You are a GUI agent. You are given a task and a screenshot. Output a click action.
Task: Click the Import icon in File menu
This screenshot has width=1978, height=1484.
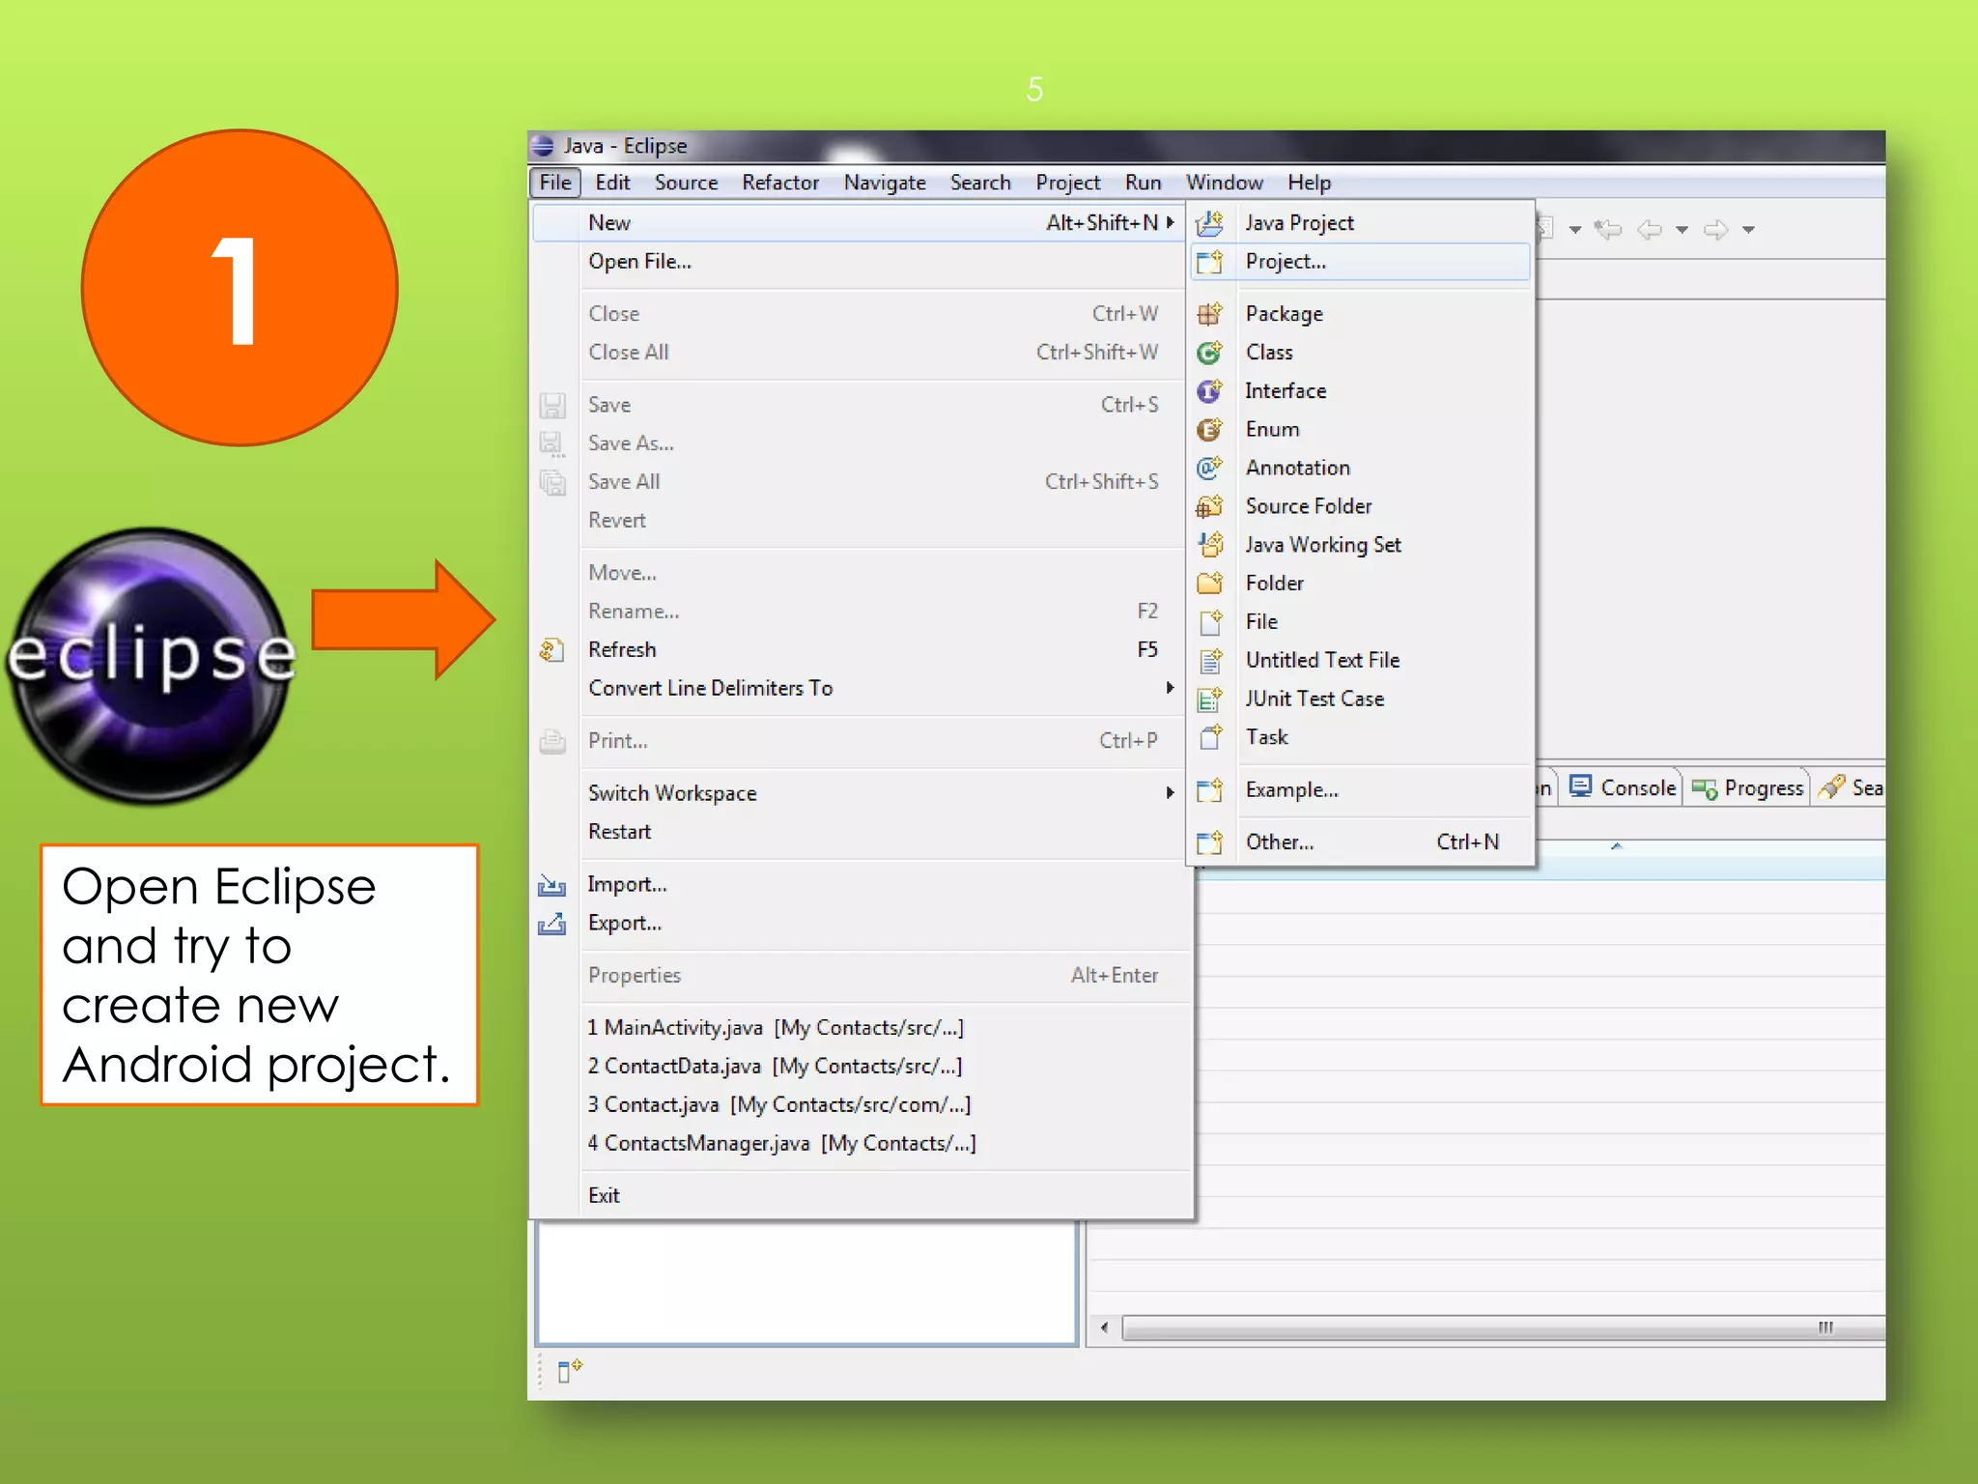pyautogui.click(x=551, y=885)
